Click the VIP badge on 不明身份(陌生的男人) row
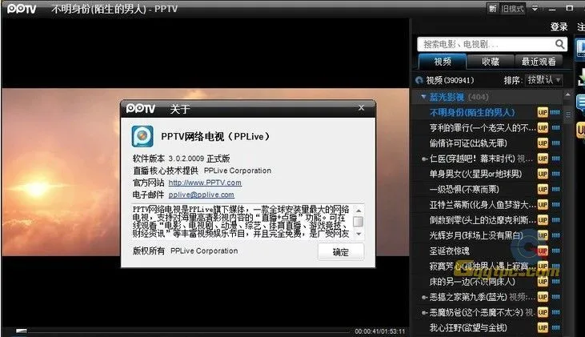 click(x=543, y=112)
